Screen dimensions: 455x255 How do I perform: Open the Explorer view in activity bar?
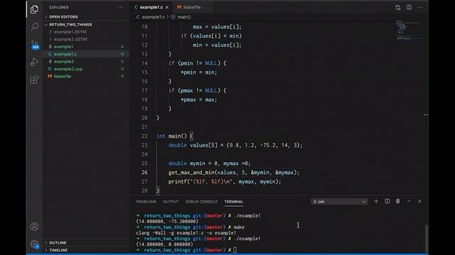[x=34, y=9]
